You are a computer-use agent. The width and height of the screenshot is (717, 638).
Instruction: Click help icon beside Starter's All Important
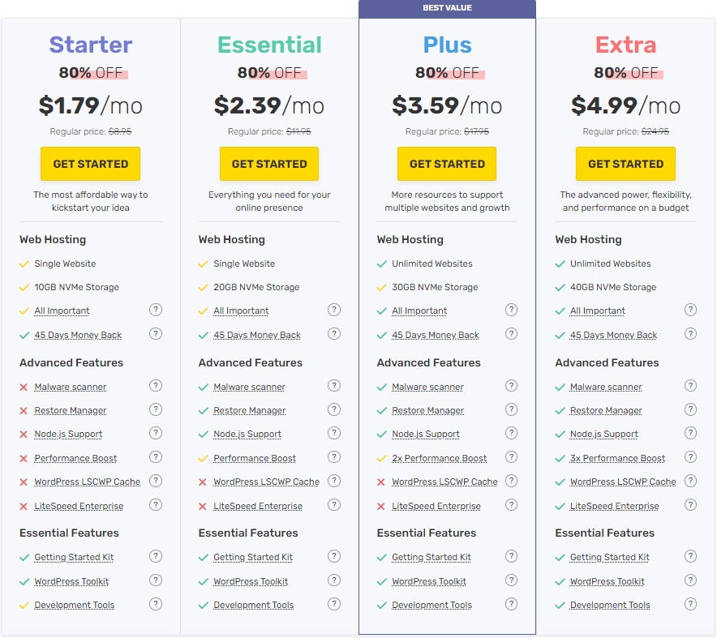tap(156, 310)
